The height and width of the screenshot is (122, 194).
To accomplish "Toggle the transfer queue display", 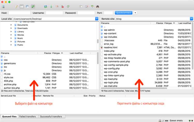I will coord(33,6).
